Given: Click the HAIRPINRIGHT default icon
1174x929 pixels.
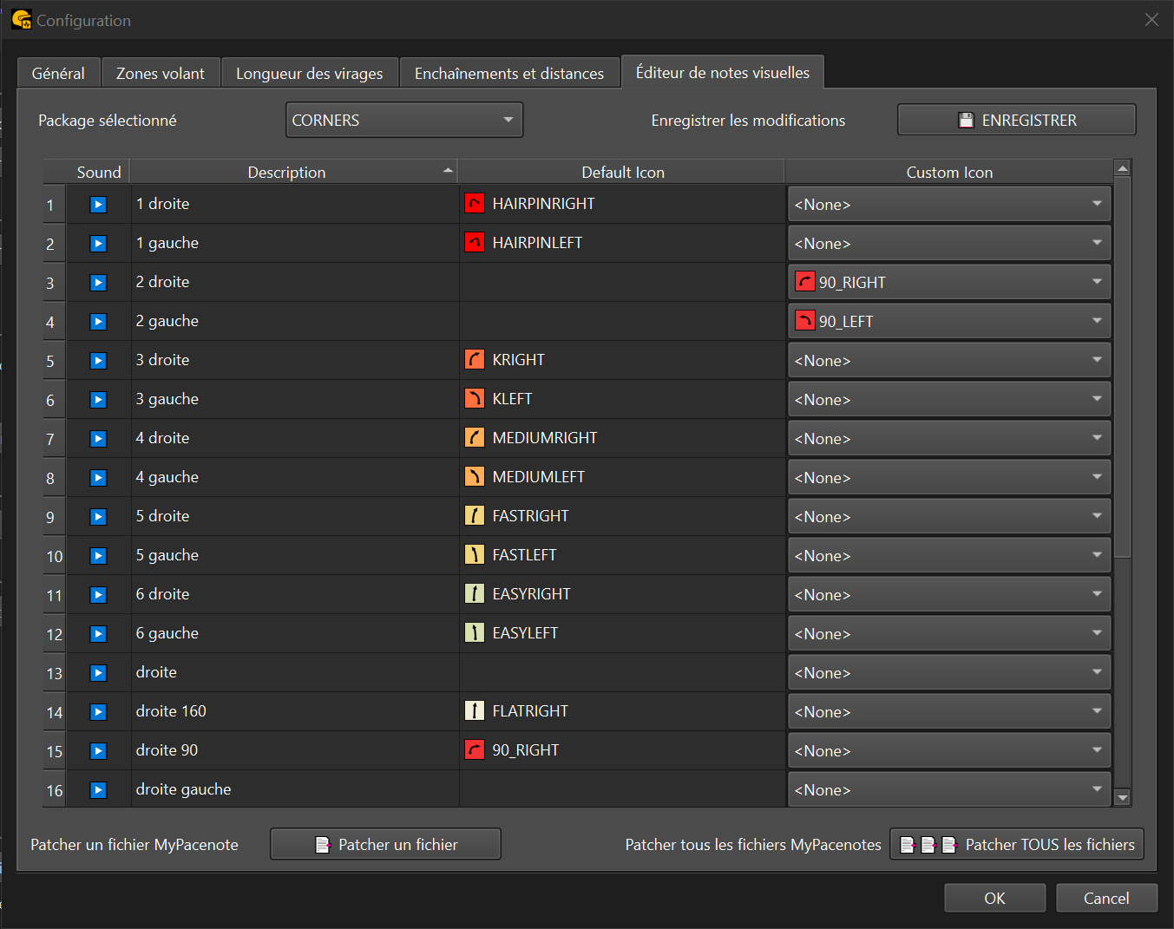Looking at the screenshot, I should pyautogui.click(x=475, y=204).
